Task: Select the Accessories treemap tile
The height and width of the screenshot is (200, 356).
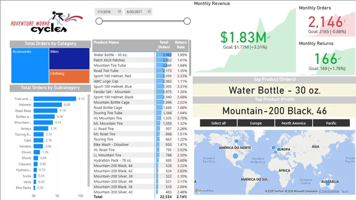Action: click(30, 66)
